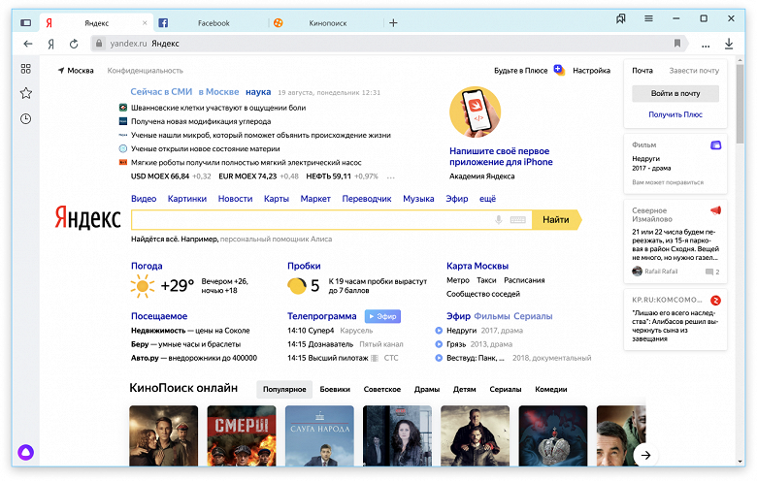Select the Советское category tab
757x481 pixels.
click(381, 389)
